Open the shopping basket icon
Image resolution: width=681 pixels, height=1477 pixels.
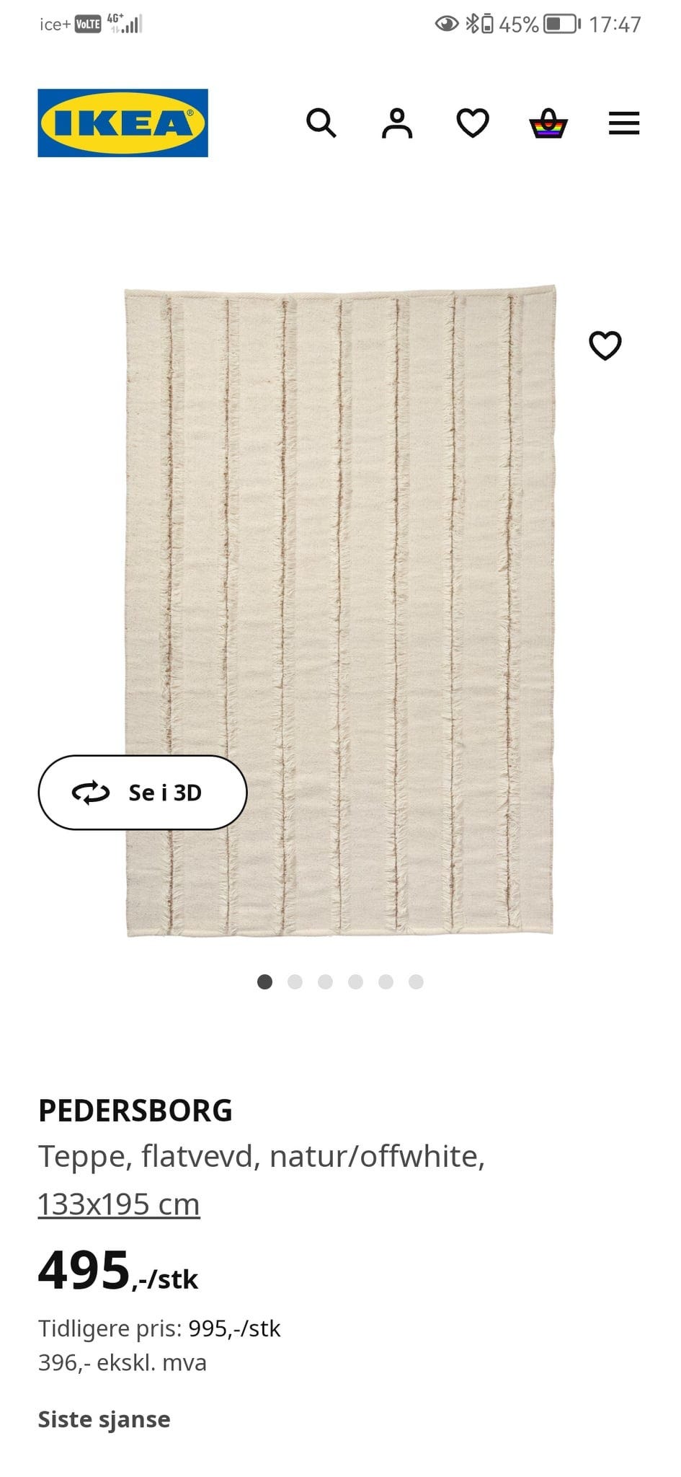pyautogui.click(x=548, y=123)
